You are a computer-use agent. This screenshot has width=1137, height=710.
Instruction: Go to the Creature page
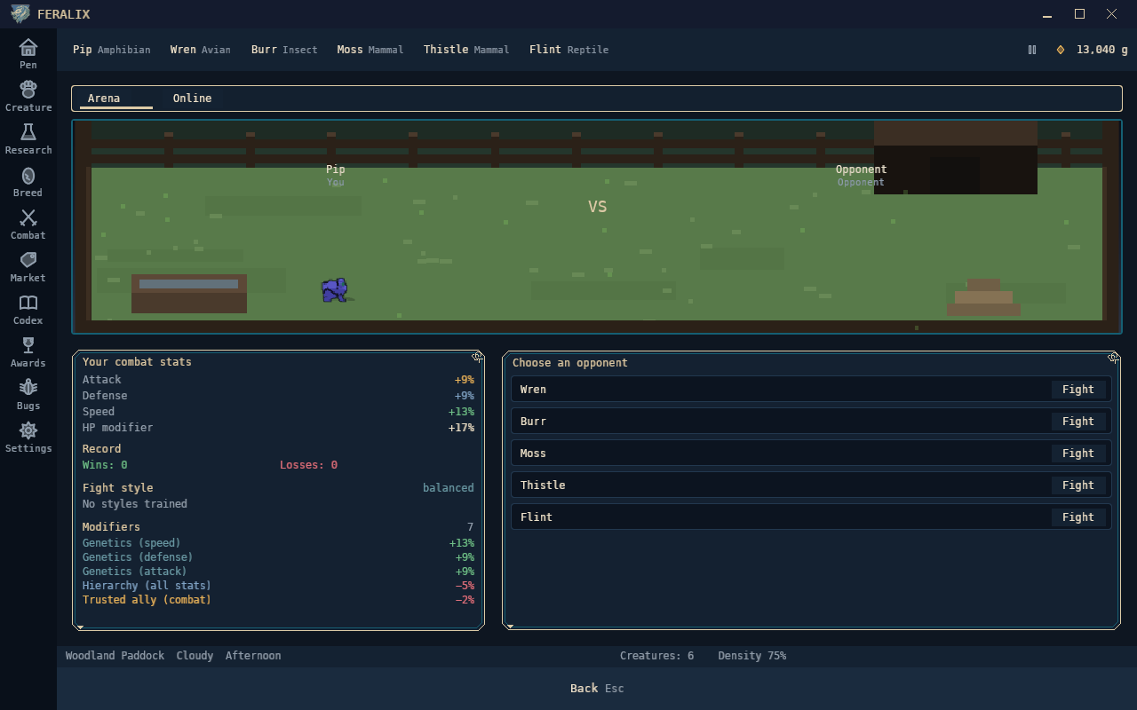28,96
